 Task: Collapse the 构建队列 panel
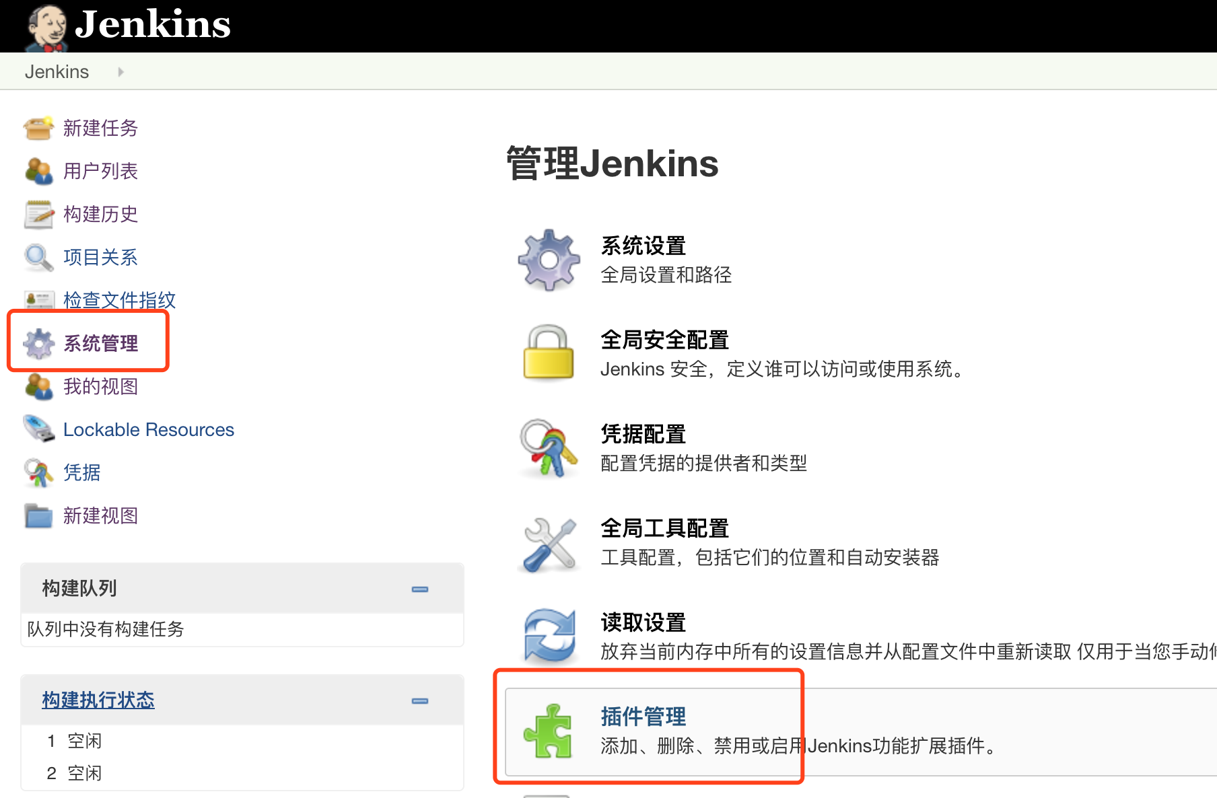click(x=420, y=589)
